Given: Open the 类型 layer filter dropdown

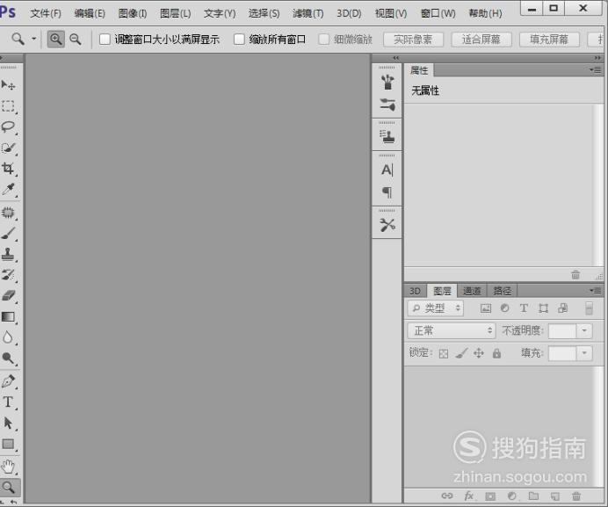Looking at the screenshot, I should 436,308.
